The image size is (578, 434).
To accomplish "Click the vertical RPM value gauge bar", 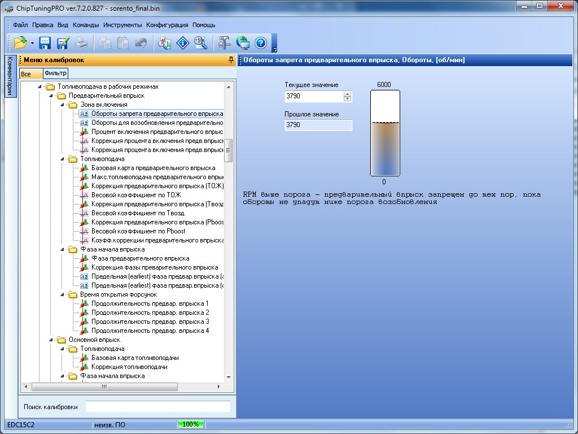I will [x=384, y=133].
